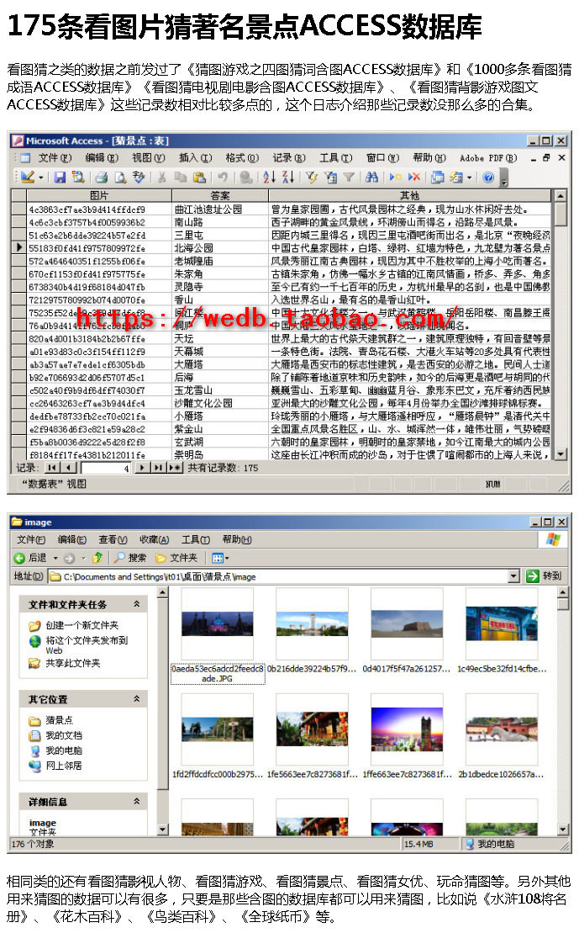Open the address bar dropdown arrow
579x949 pixels.
513,576
